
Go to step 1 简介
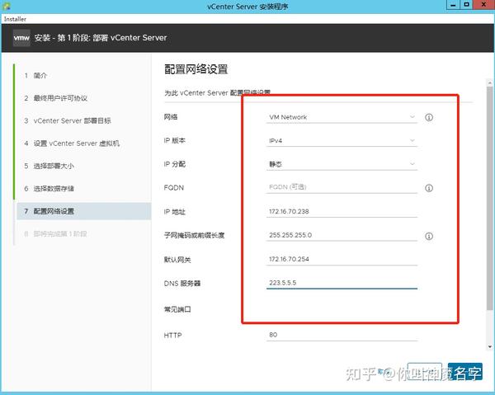[40, 75]
